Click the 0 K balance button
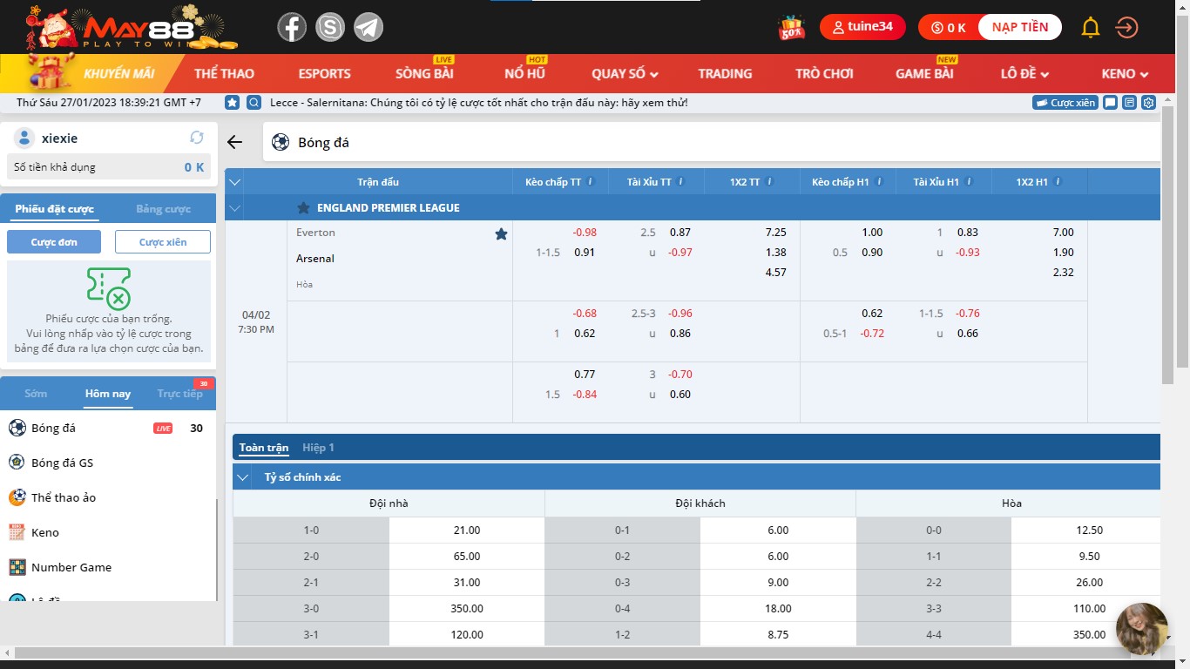 coord(949,28)
